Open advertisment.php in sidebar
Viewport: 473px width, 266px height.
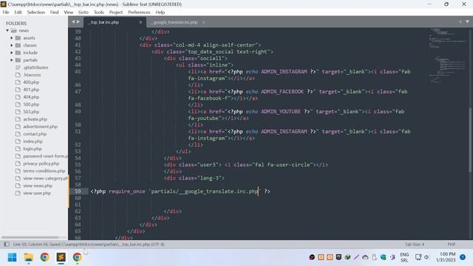tap(40, 126)
